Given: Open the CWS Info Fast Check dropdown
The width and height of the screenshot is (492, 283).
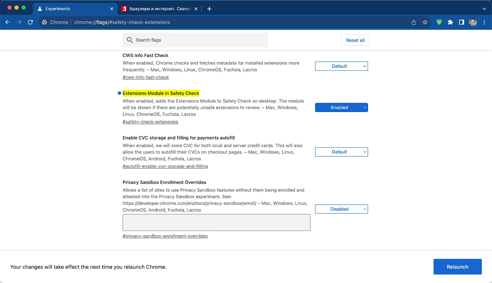Looking at the screenshot, I should pos(341,66).
